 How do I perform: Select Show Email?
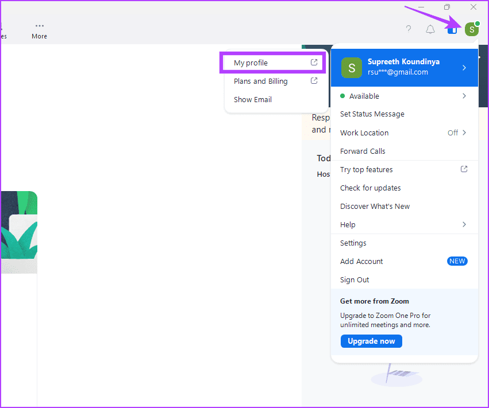tap(252, 99)
